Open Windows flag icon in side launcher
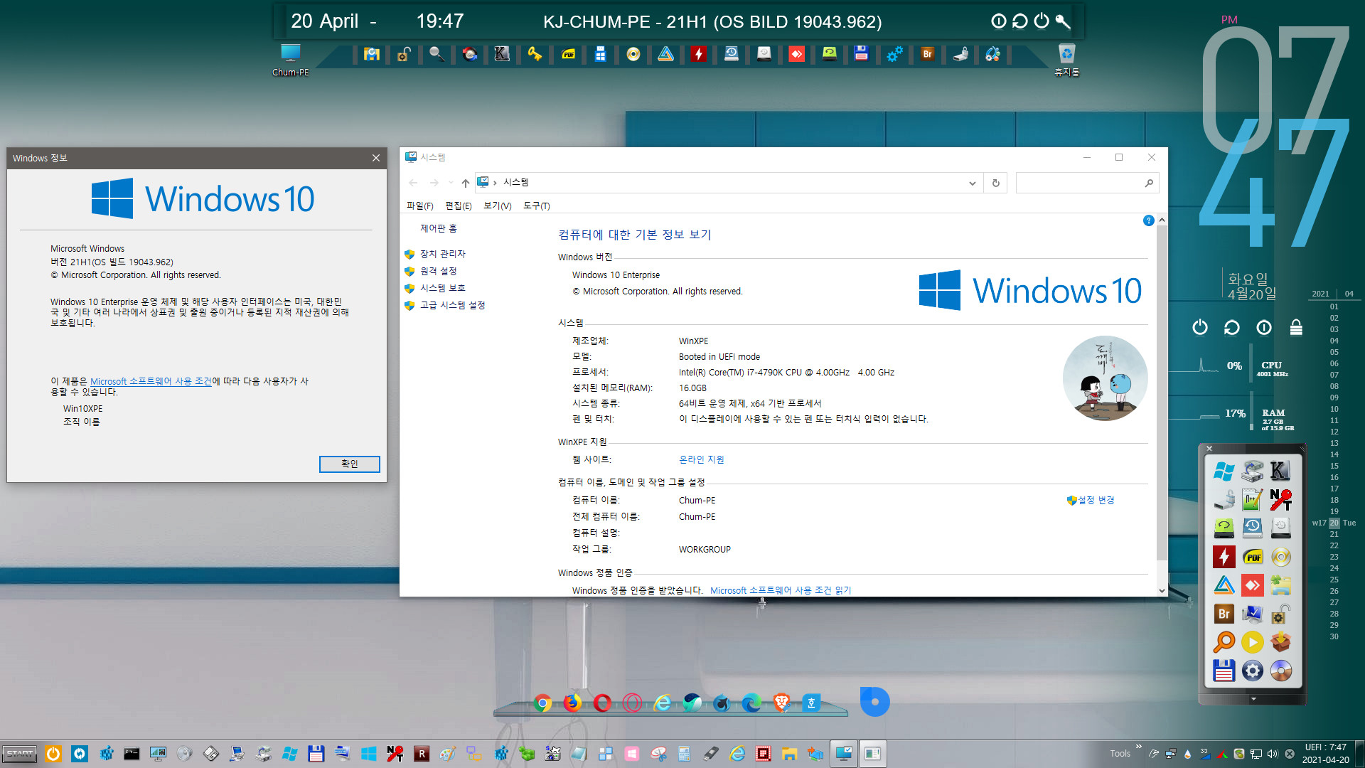The width and height of the screenshot is (1365, 768). (1224, 471)
